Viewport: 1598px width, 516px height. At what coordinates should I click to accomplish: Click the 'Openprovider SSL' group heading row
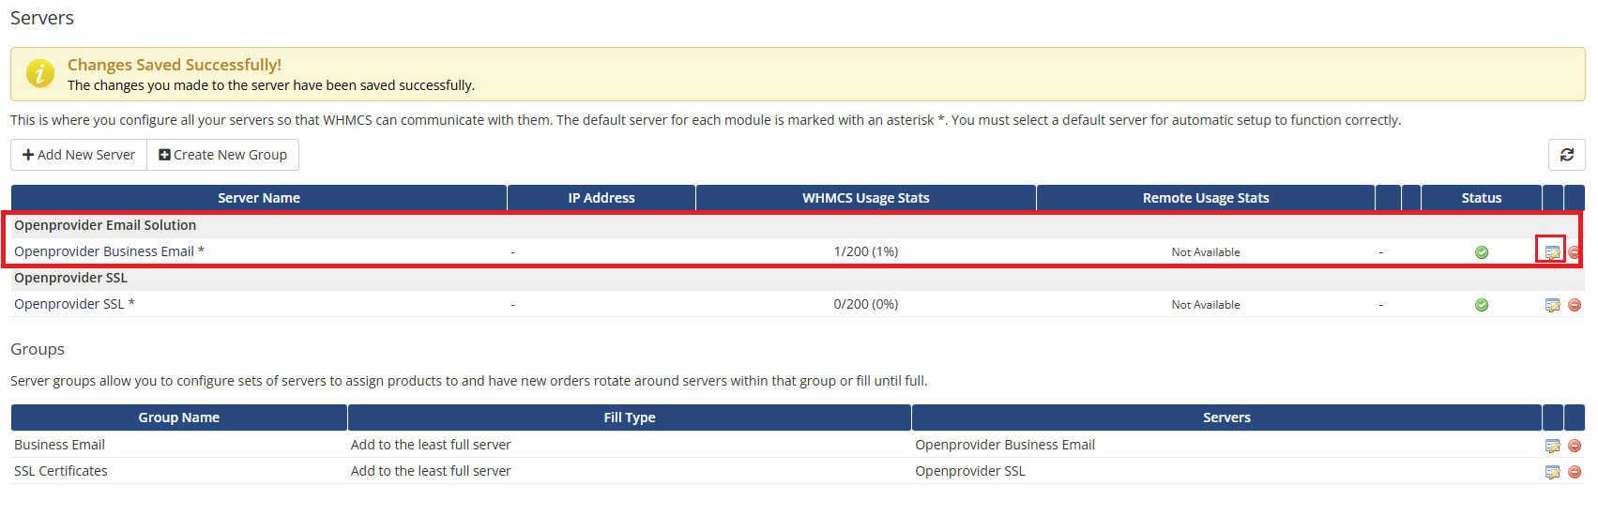pos(798,278)
